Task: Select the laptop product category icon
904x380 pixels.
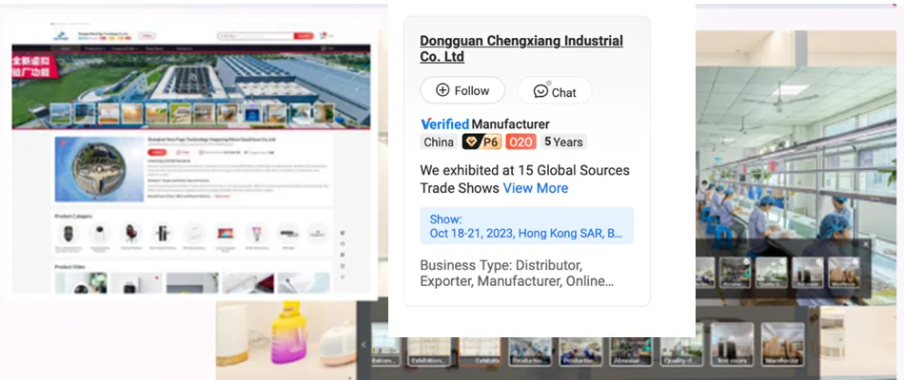Action: coord(225,233)
